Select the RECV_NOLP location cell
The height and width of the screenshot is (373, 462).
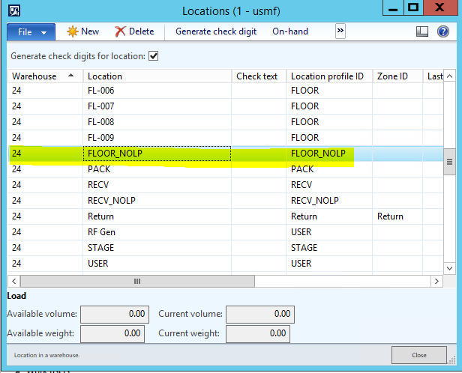coord(157,201)
